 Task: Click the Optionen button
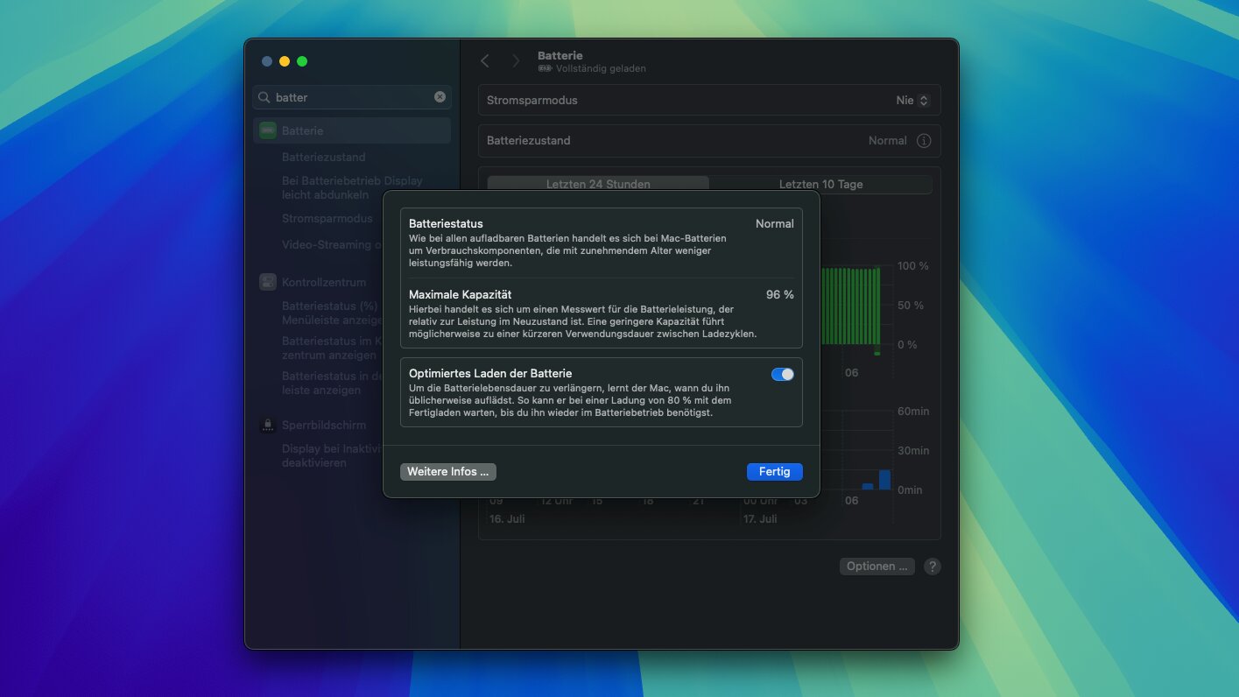(876, 567)
